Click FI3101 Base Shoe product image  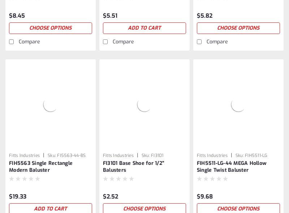point(144,105)
